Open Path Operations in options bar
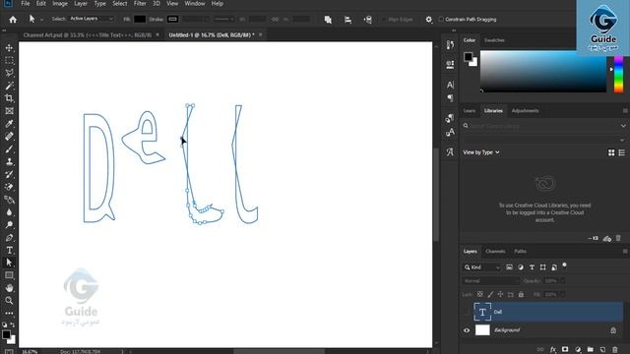This screenshot has height=354, width=630. tap(328, 20)
